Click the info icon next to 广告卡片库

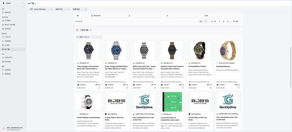(x=91, y=30)
